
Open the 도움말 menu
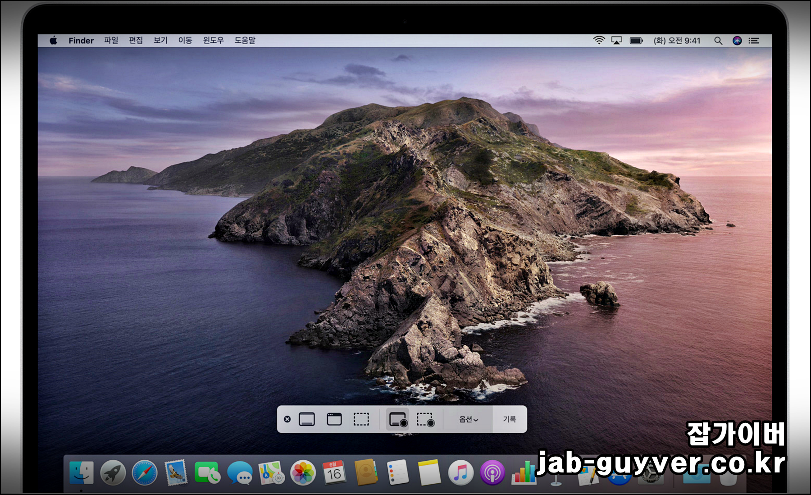tap(245, 41)
